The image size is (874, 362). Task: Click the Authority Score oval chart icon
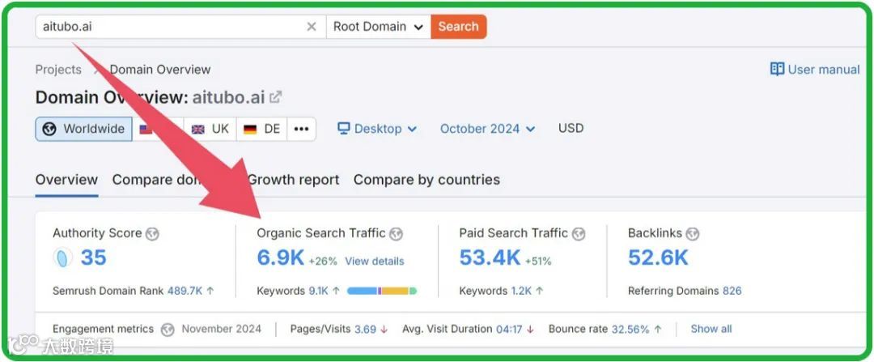[x=63, y=258]
